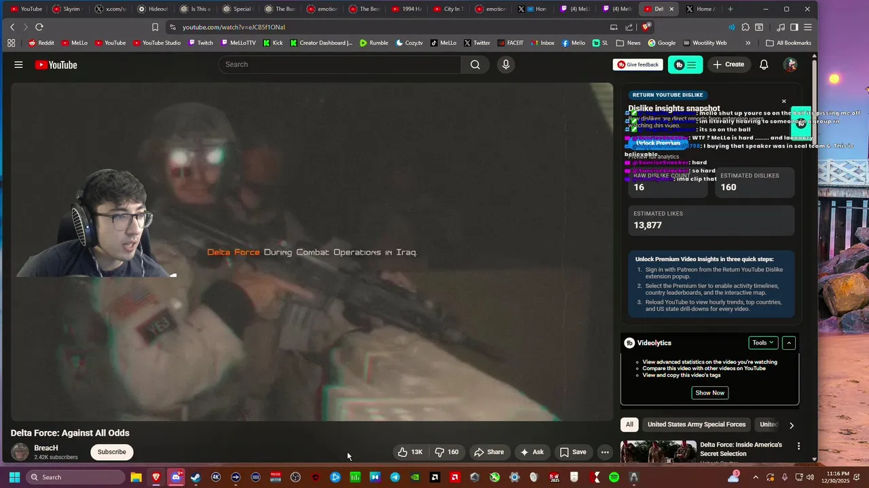Viewport: 869px width, 488px height.
Task: Open the News bookmarks folder
Action: 628,43
